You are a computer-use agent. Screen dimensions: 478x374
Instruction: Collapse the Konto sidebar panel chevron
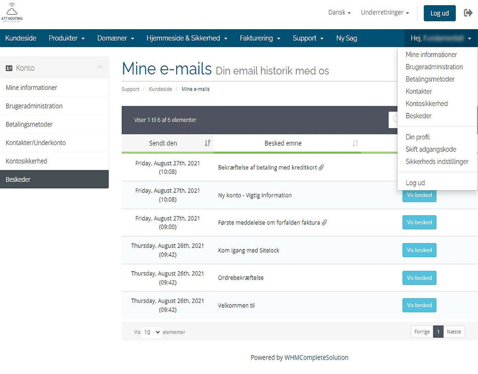(x=100, y=68)
